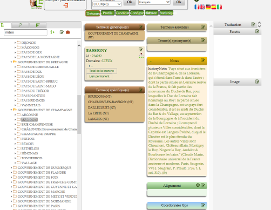Click the sort order icon next to the index field

click(x=52, y=32)
